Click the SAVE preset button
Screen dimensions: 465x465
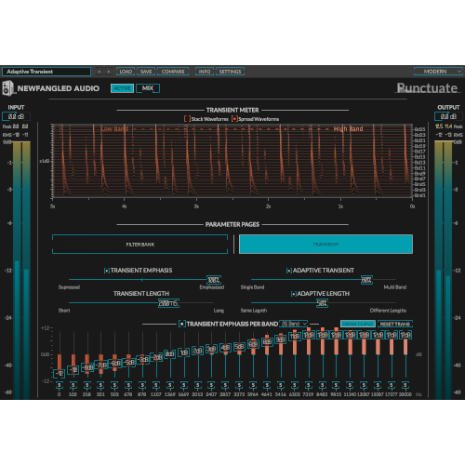[x=146, y=72]
